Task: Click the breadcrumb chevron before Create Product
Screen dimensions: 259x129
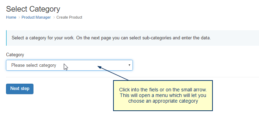Action: pyautogui.click(x=54, y=18)
